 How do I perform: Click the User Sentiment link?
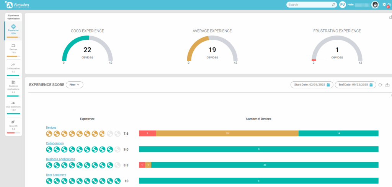pos(56,175)
